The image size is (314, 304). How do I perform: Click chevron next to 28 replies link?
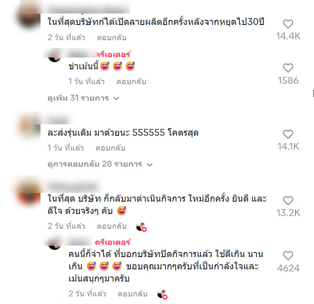click(x=149, y=165)
